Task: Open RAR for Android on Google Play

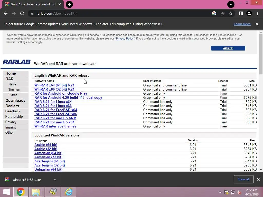Action: point(61,93)
